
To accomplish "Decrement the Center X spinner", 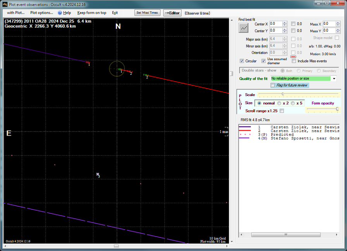I will coord(285,25).
